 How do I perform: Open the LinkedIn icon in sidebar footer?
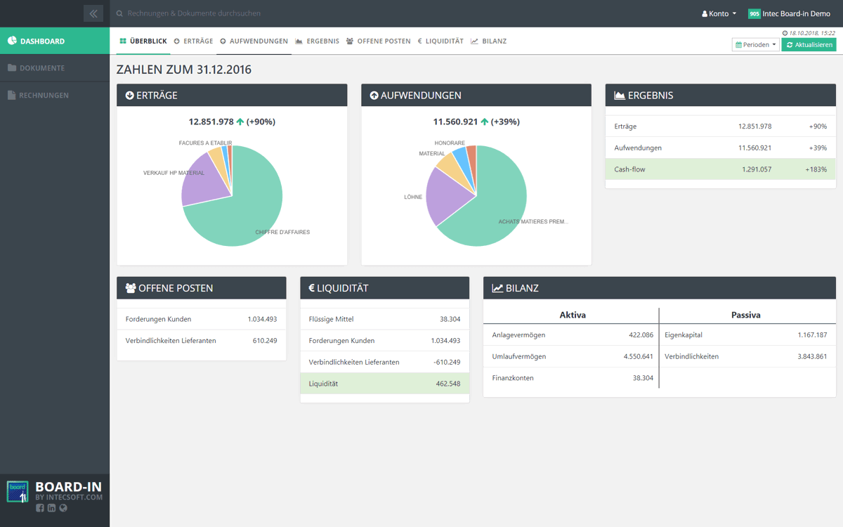click(51, 508)
